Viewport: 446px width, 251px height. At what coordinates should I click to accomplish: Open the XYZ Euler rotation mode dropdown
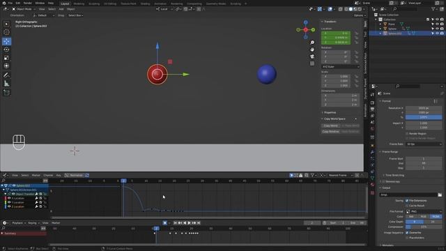click(341, 67)
